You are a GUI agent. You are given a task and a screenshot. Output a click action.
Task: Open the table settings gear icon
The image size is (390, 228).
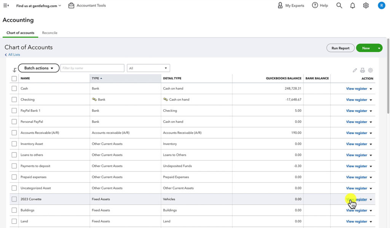point(370,70)
